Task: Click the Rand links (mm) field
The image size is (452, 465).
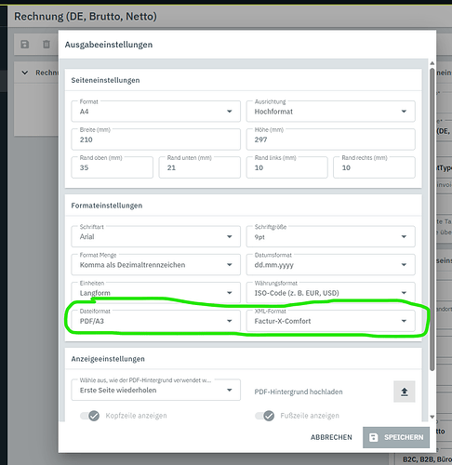Action: pos(286,167)
